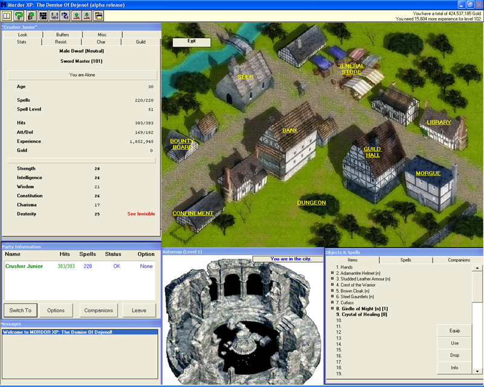Select Girdle of Might item
The image size is (484, 387).
click(363, 308)
